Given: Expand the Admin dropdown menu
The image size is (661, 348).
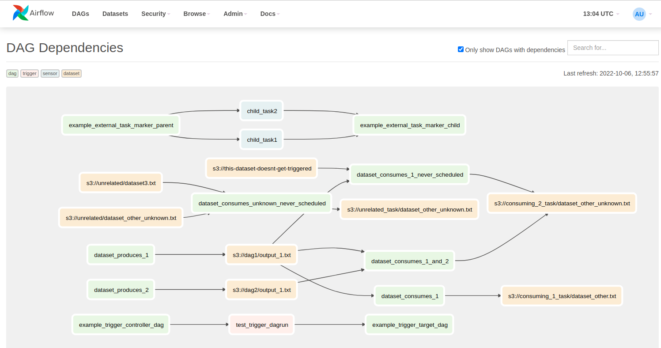Looking at the screenshot, I should pyautogui.click(x=235, y=14).
